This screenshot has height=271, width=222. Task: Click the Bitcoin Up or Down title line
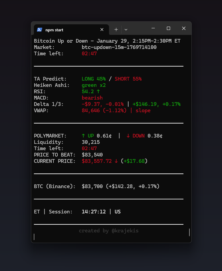(x=107, y=41)
